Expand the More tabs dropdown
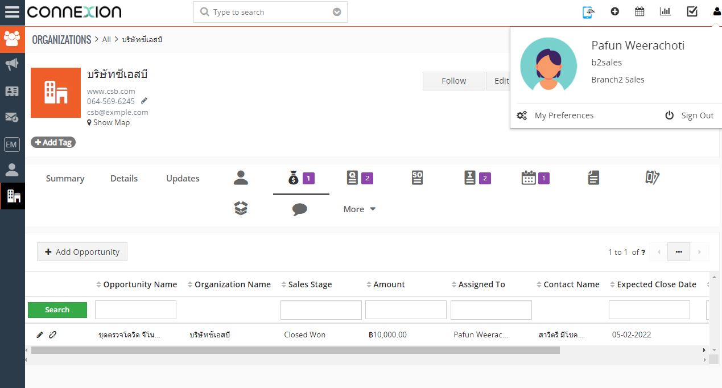 click(360, 209)
